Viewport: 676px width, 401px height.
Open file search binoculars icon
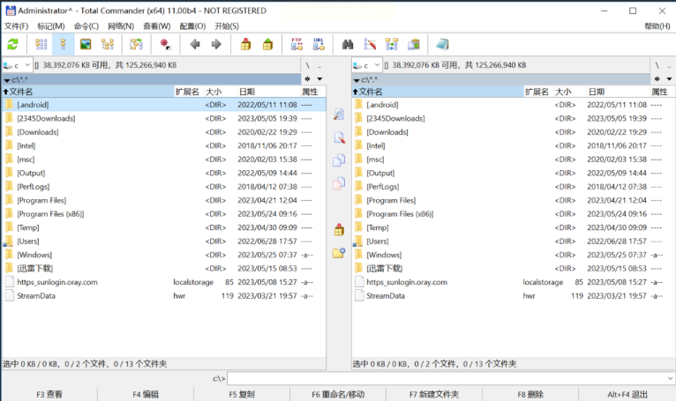tap(348, 44)
